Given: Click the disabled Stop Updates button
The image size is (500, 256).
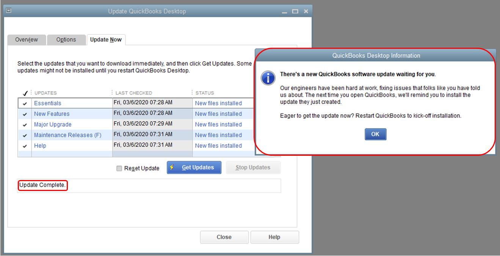Looking at the screenshot, I should click(x=253, y=168).
